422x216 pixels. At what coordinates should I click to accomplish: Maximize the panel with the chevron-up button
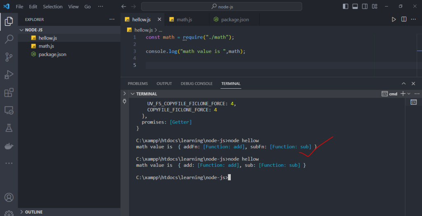coord(403,83)
